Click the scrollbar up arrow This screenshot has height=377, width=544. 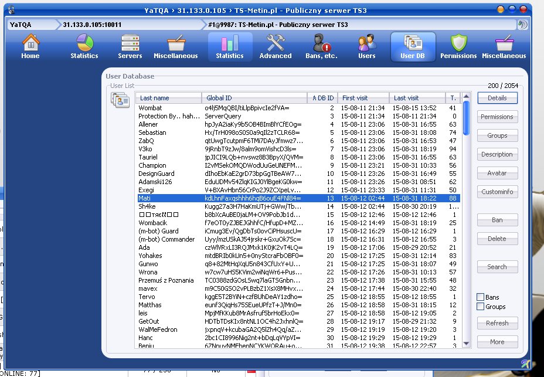pos(466,97)
